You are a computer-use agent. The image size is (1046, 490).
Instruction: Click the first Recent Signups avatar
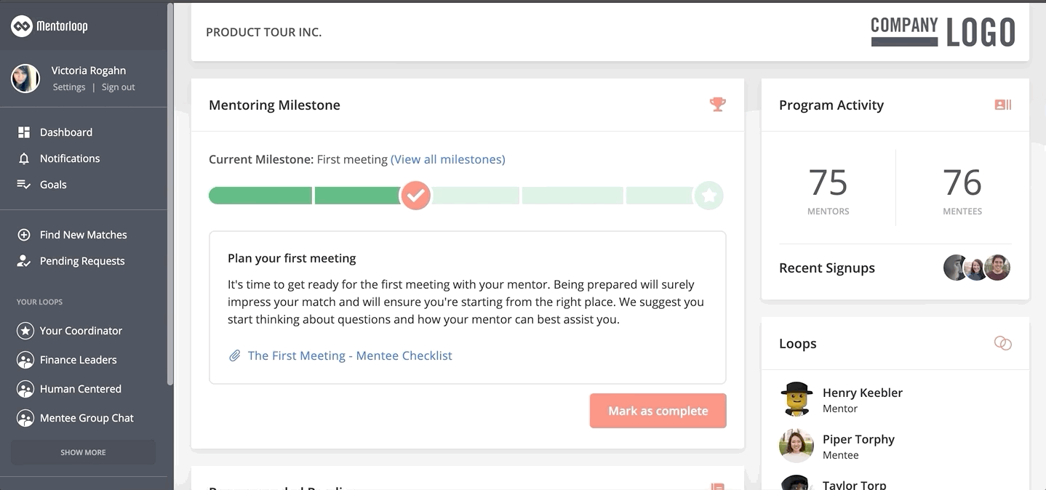tap(956, 268)
